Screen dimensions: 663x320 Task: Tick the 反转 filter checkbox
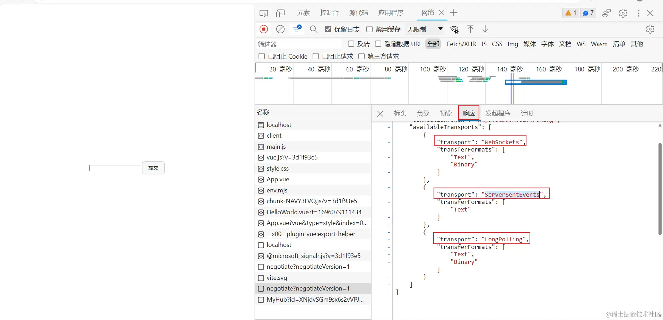351,44
